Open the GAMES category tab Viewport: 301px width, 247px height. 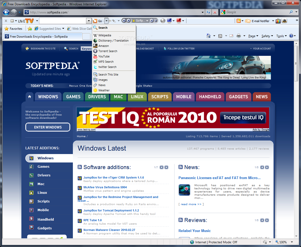(x=73, y=97)
